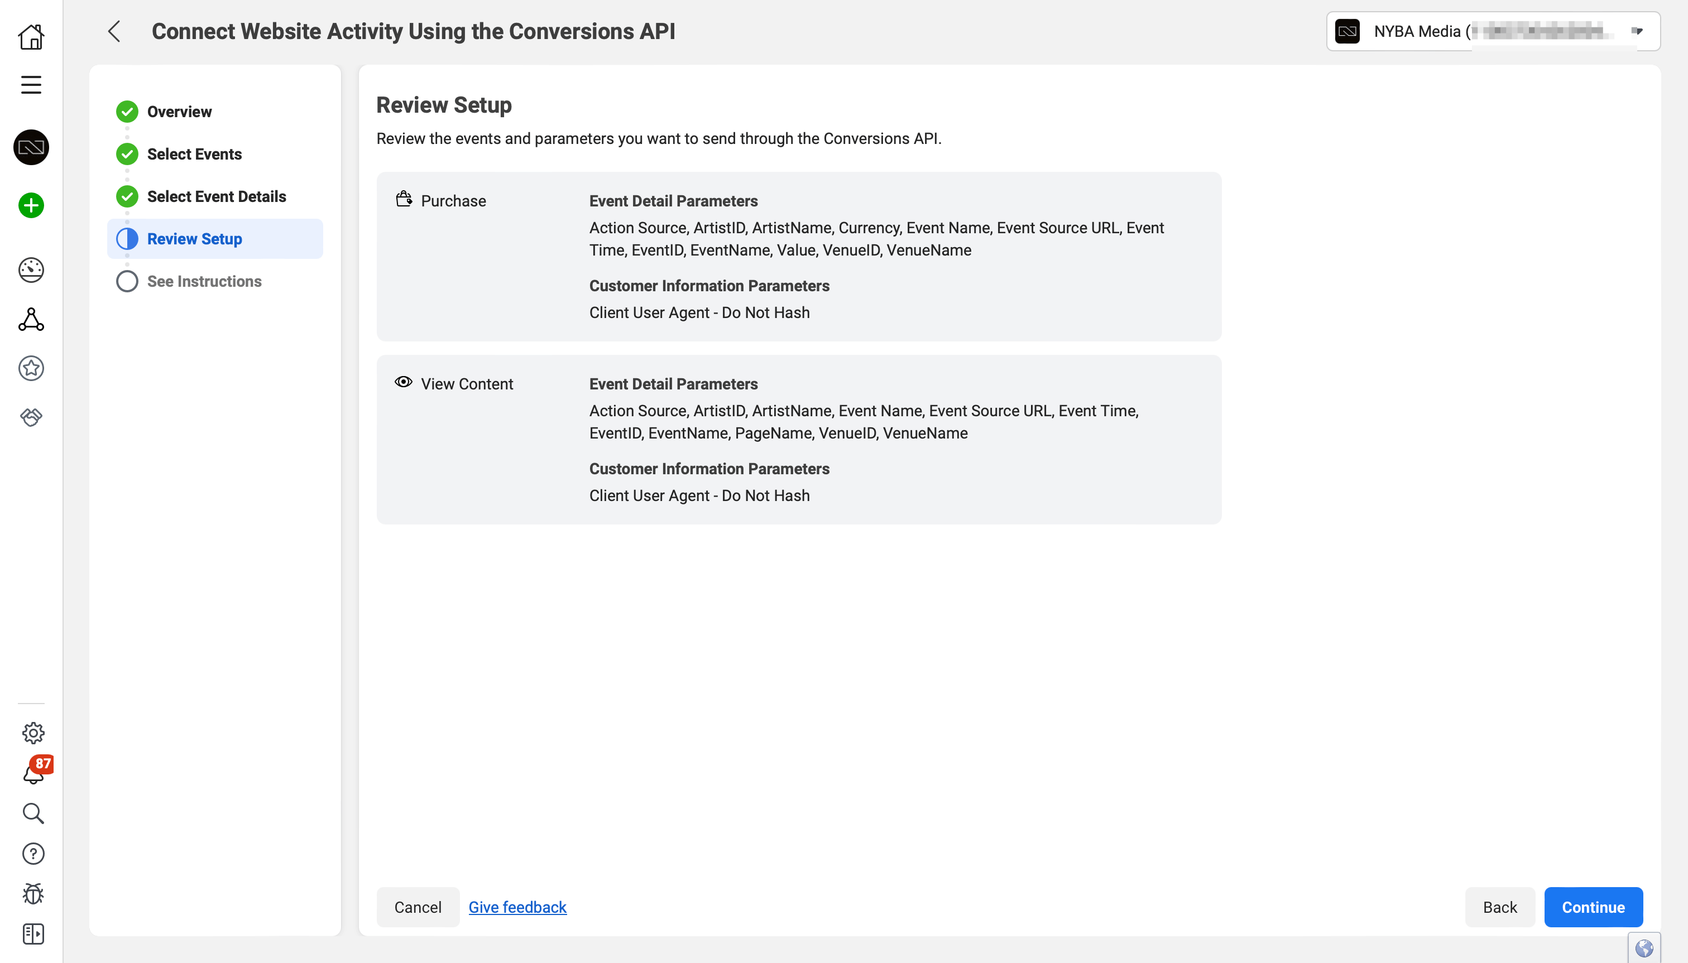Expand the hamburger navigation menu
Image resolution: width=1688 pixels, height=963 pixels.
(31, 84)
